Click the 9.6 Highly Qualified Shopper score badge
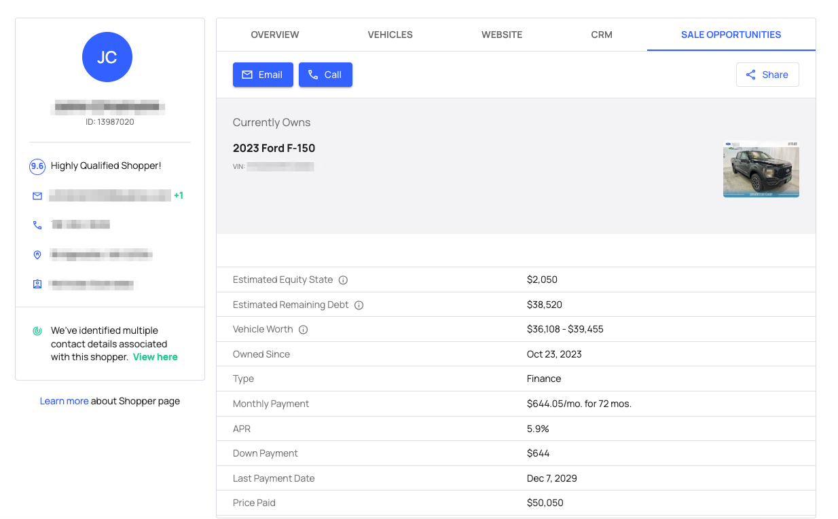The width and height of the screenshot is (838, 519). pos(37,166)
